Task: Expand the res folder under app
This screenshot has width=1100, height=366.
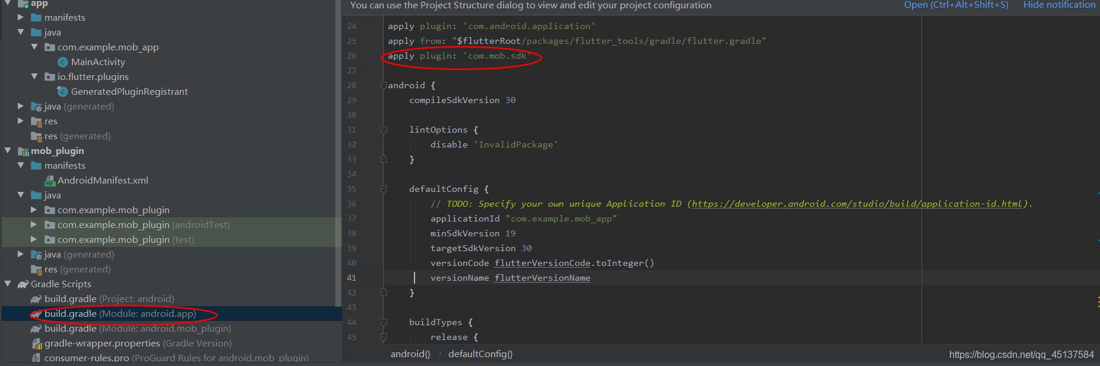Action: point(21,121)
